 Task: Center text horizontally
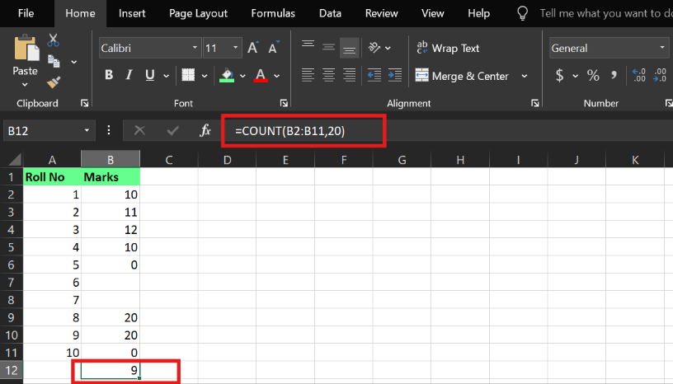pos(328,75)
